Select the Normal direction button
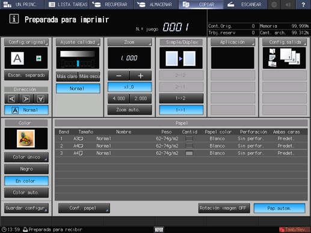This screenshot has width=311, height=233. pos(26,110)
